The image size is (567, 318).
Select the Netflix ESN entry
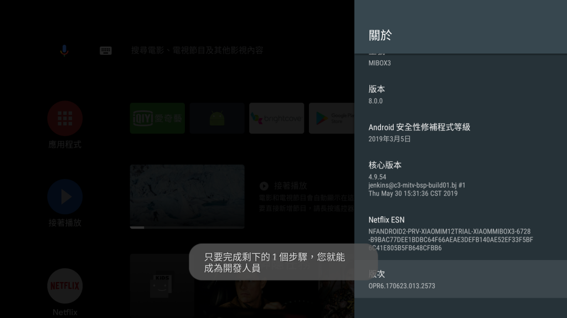coord(461,234)
